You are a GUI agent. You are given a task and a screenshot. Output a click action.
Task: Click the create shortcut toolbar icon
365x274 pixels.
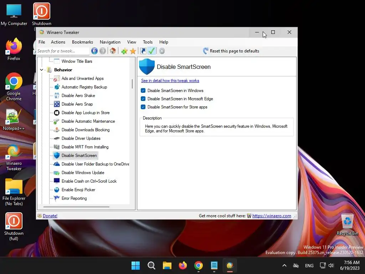[143, 51]
